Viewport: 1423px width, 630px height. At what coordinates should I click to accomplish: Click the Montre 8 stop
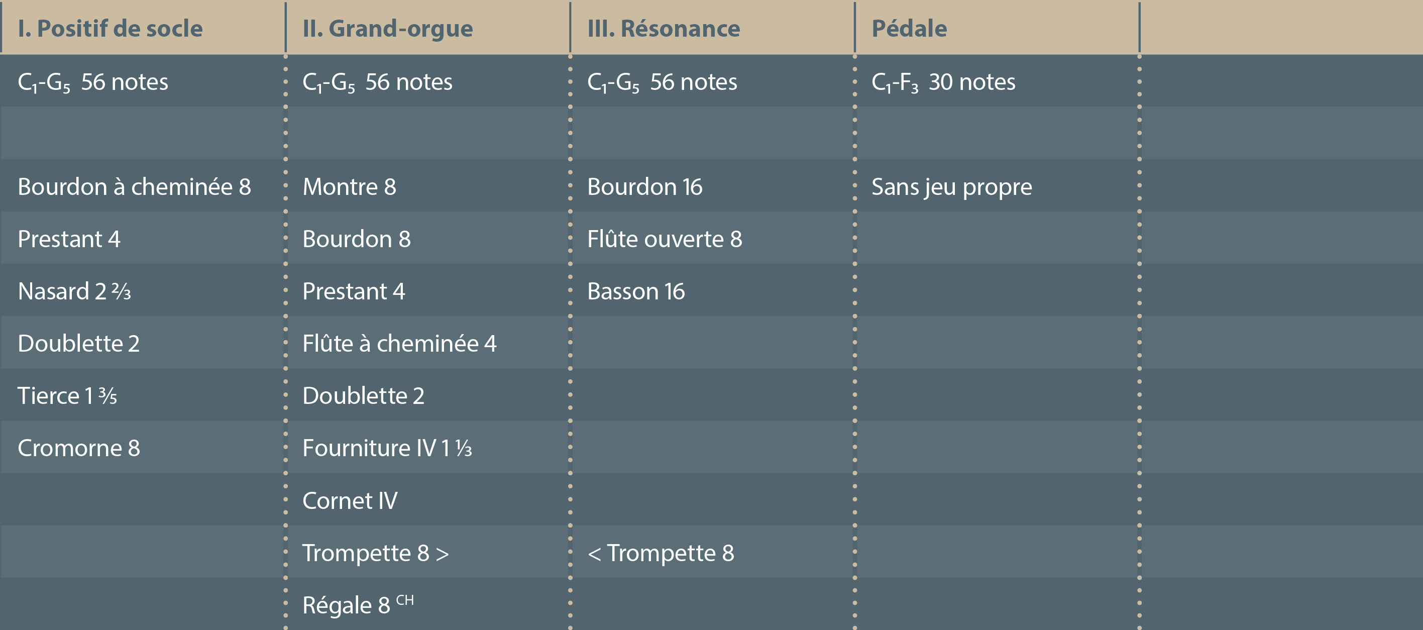coord(349,187)
